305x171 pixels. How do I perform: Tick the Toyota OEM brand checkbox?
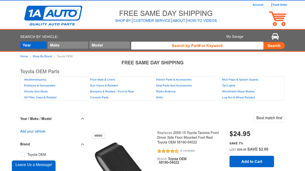tap(22, 155)
